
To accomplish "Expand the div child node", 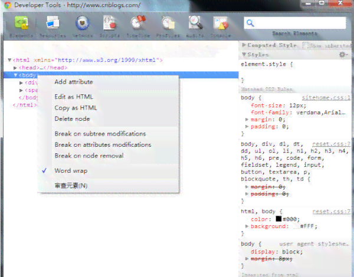I will pos(21,83).
